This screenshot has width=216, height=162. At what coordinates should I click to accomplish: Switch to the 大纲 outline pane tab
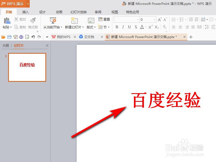pos(5,46)
